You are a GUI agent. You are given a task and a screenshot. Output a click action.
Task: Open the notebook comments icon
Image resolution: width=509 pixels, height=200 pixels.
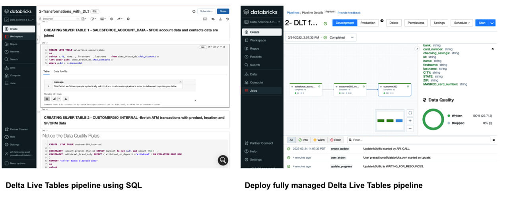click(213, 19)
